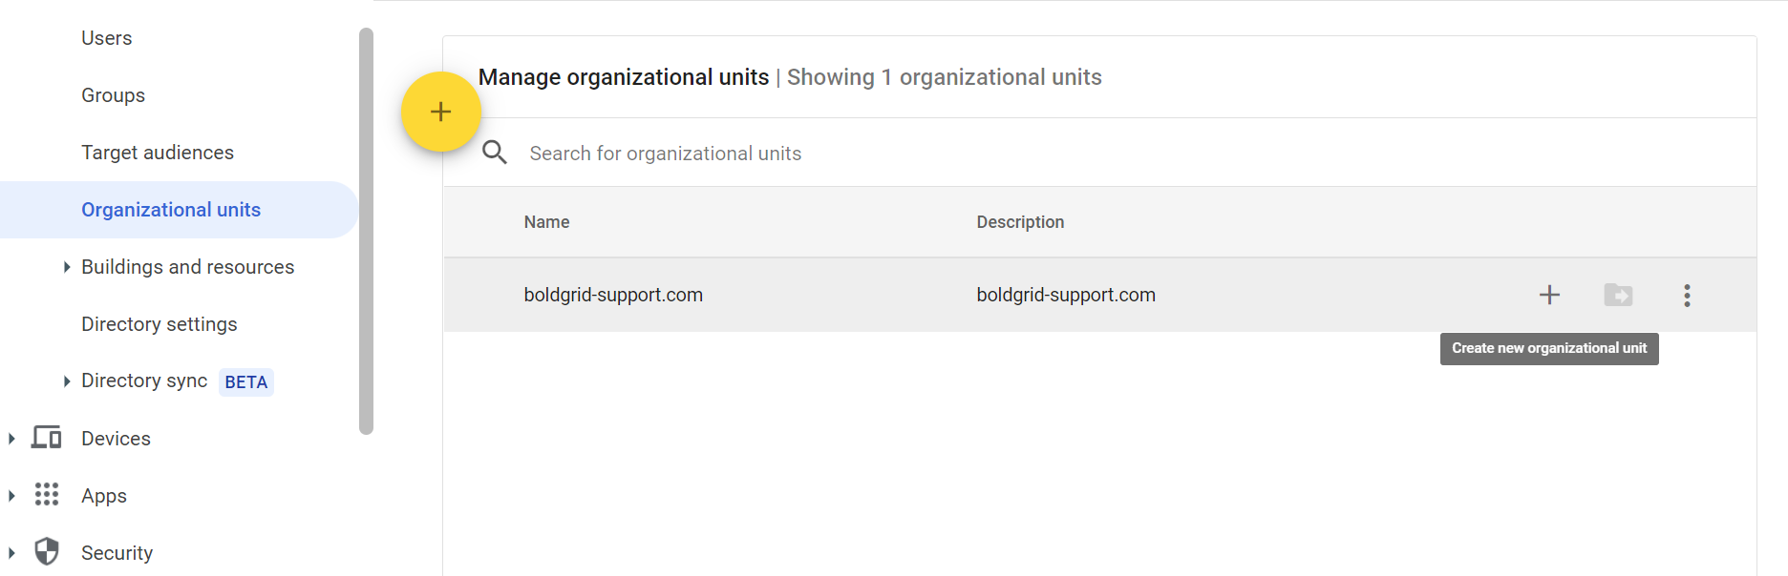Open Directory settings page
1788x576 pixels.
[x=160, y=324]
